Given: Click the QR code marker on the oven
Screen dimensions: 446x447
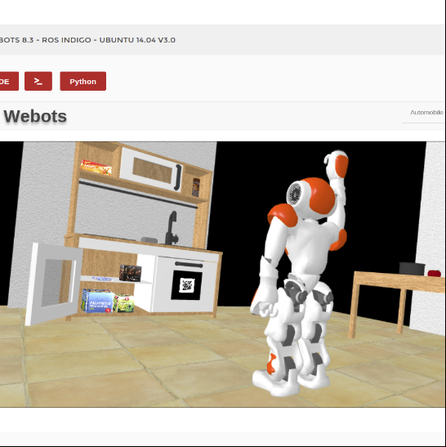Looking at the screenshot, I should coord(187,285).
